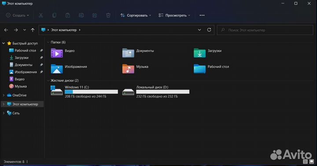
Task: Expand the Этот компьютер tree node
Action: pyautogui.click(x=4, y=104)
